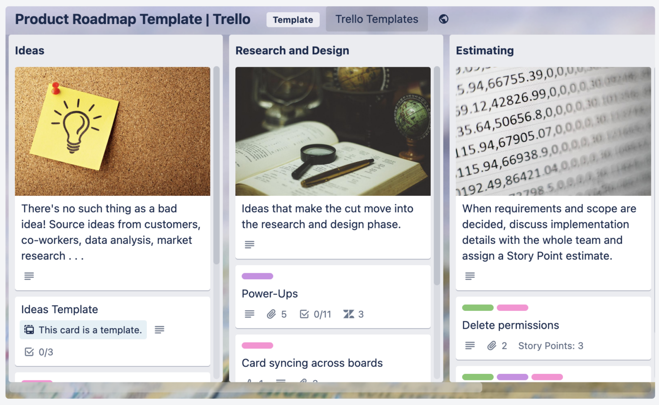Click the Power-Ups card attachment paperclip icon
The width and height of the screenshot is (659, 405).
pos(271,314)
